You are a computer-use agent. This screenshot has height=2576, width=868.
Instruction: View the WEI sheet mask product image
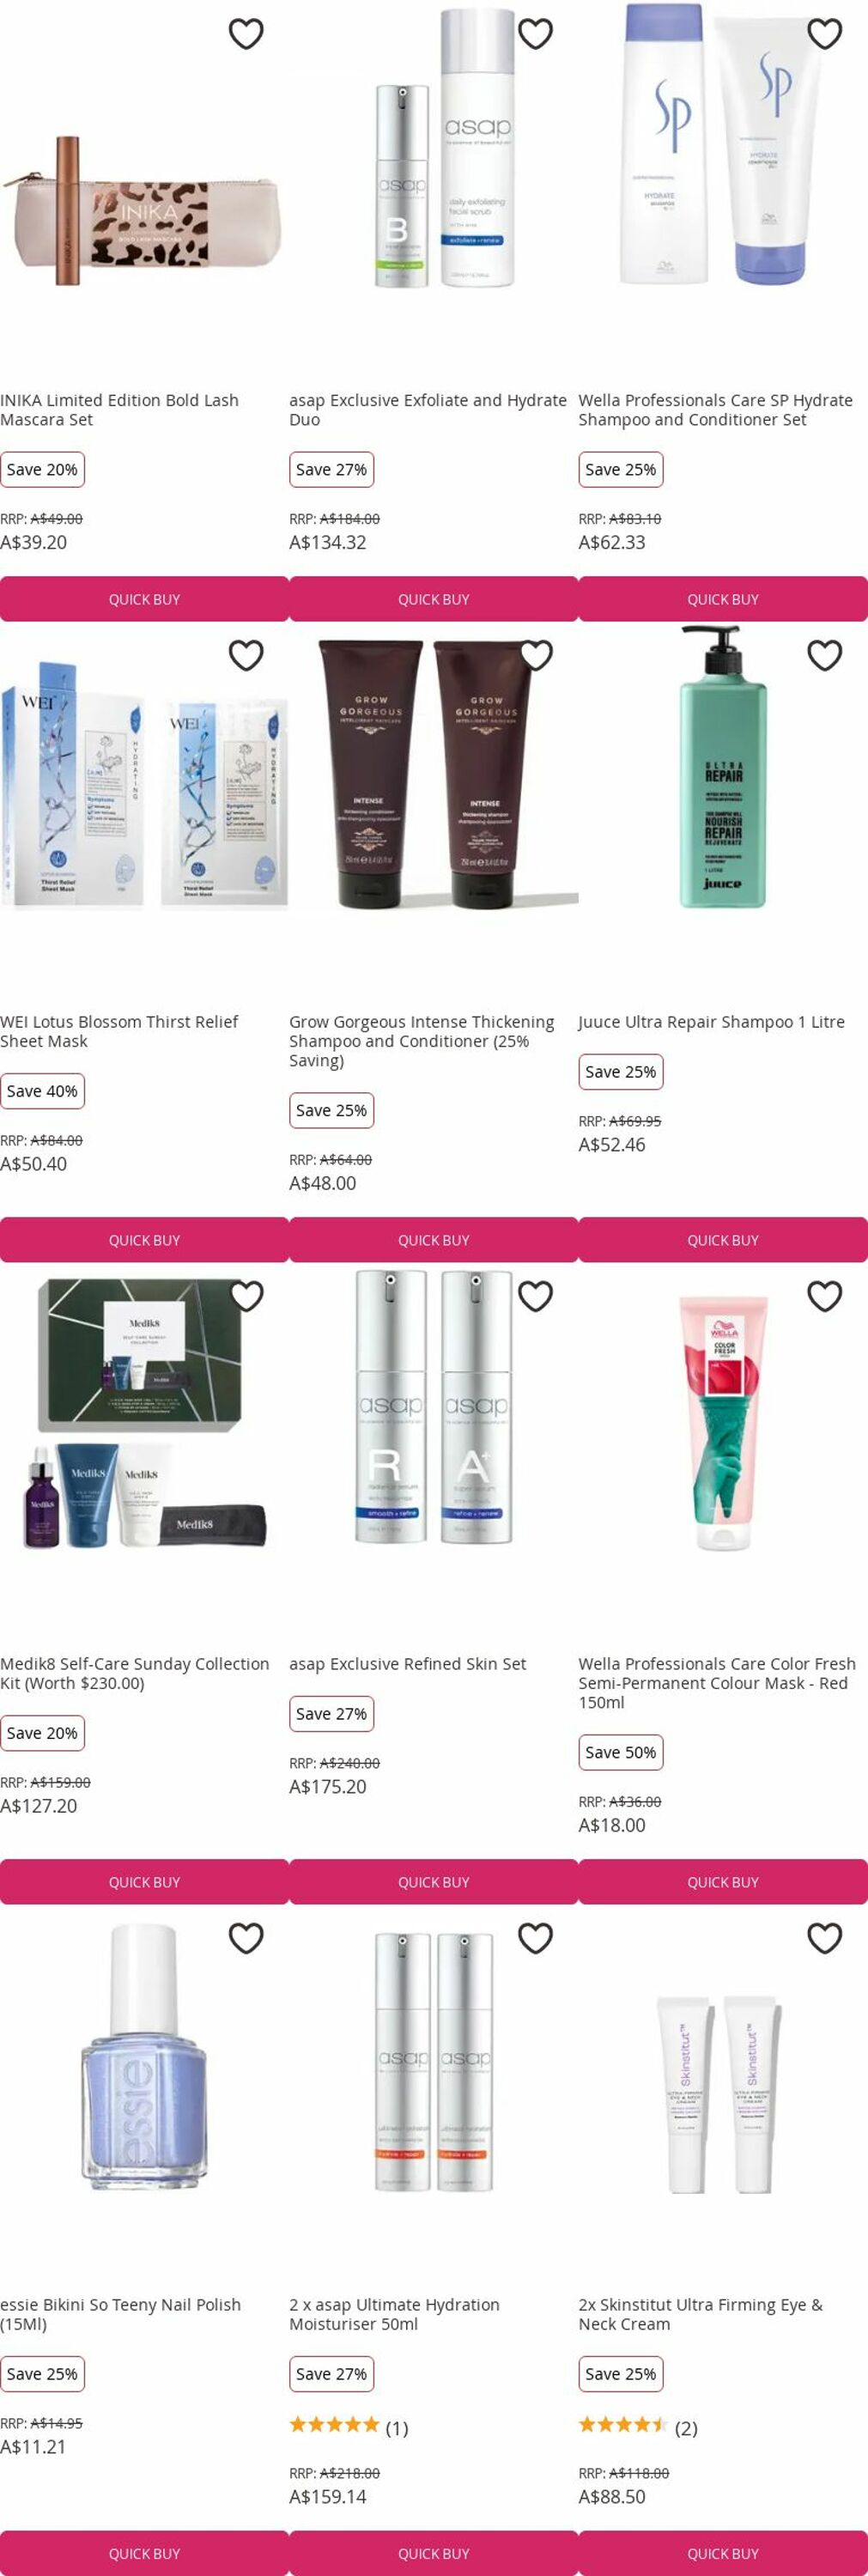(x=144, y=785)
